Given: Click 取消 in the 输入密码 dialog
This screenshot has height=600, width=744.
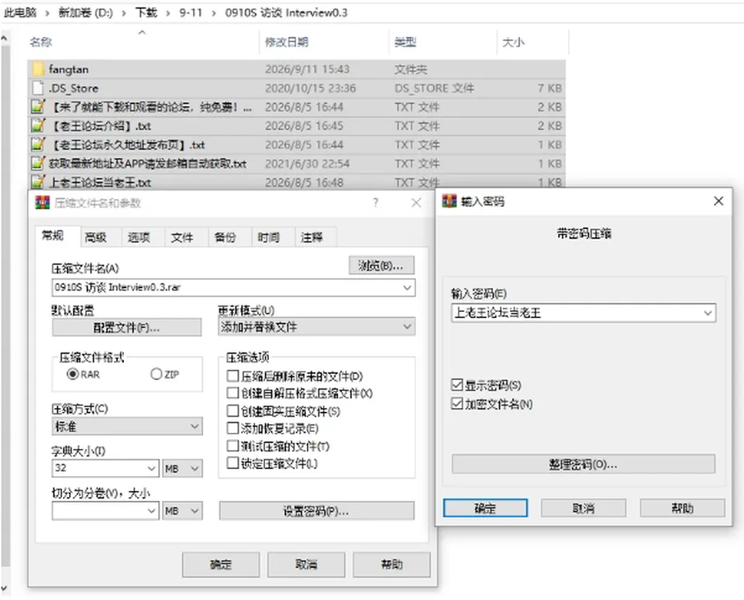Looking at the screenshot, I should pyautogui.click(x=584, y=508).
